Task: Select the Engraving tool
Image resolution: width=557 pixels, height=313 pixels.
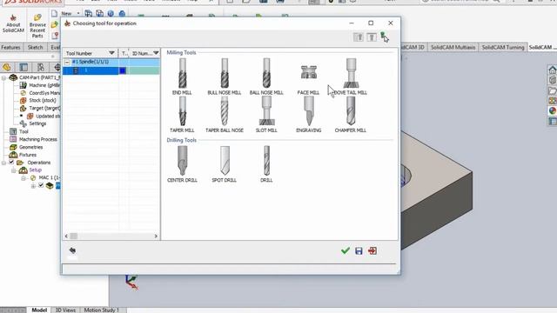Action: tap(308, 115)
